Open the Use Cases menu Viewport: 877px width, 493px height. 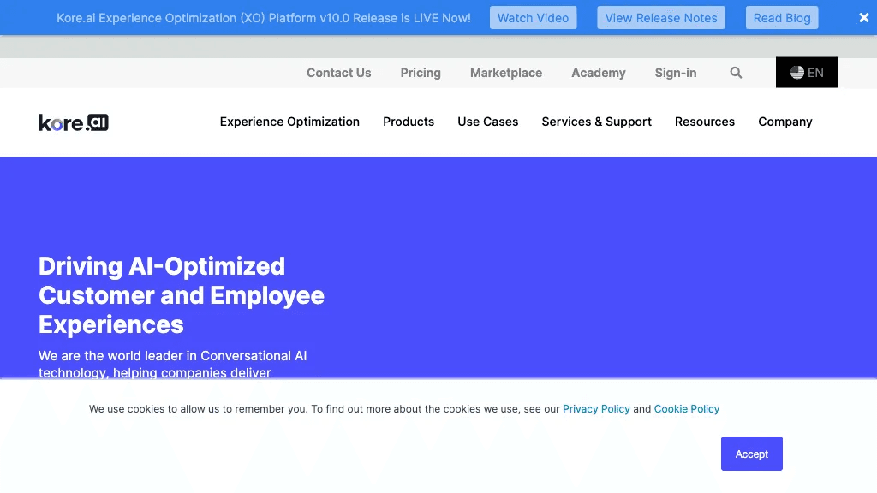point(487,122)
